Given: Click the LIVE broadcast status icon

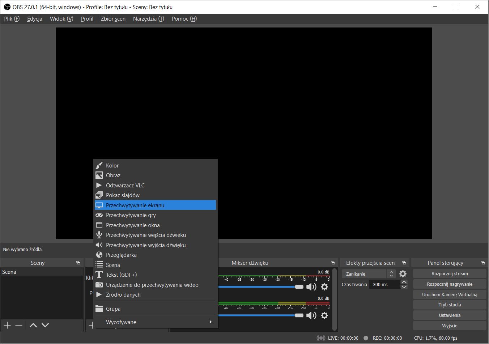Looking at the screenshot, I should (321, 338).
